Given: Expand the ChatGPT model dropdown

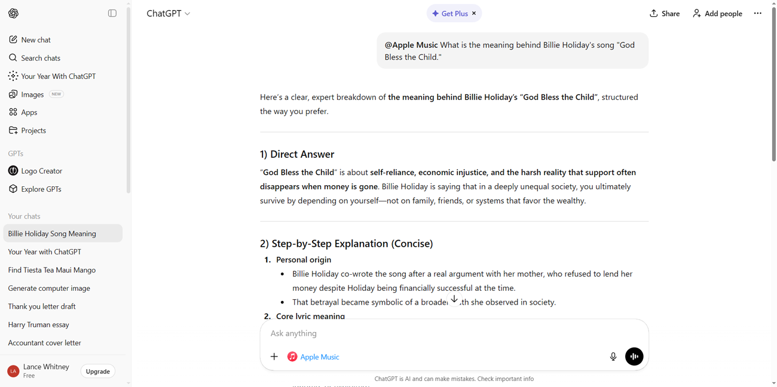Looking at the screenshot, I should [169, 13].
